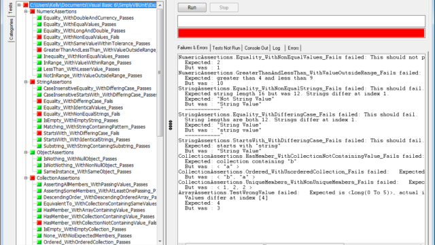Viewport: 435px width, 245px height.
Task: Click the splitter grip between panels
Action: [x=171, y=125]
